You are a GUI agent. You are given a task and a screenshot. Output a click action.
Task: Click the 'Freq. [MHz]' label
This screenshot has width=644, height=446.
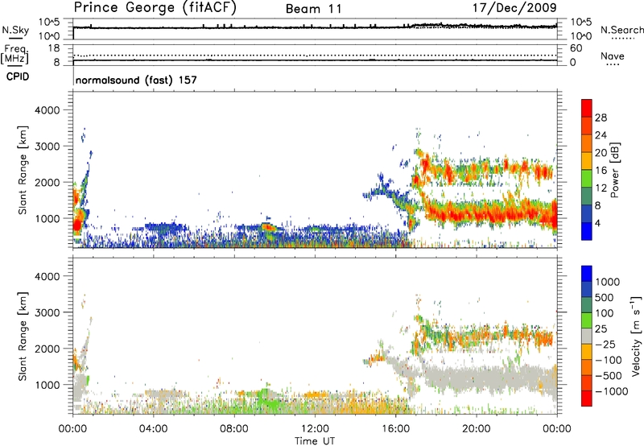pyautogui.click(x=15, y=54)
